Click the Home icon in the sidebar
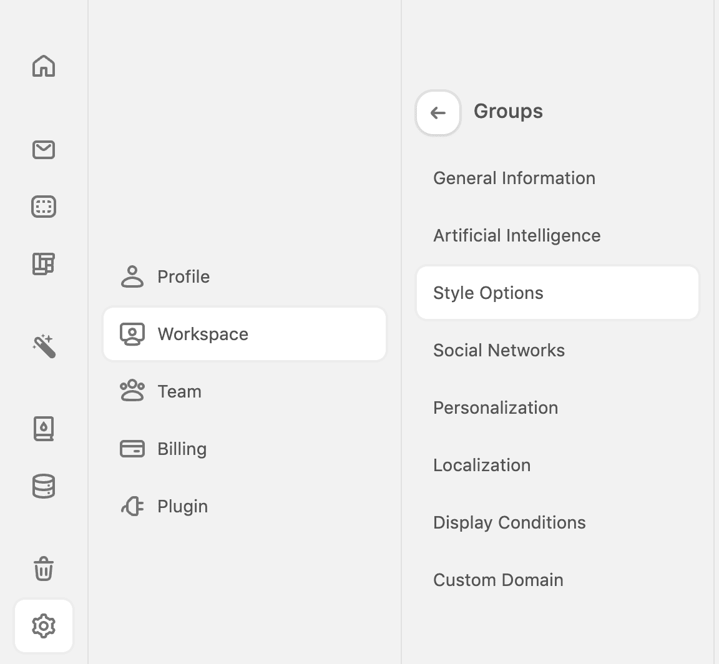The height and width of the screenshot is (664, 719). (43, 67)
